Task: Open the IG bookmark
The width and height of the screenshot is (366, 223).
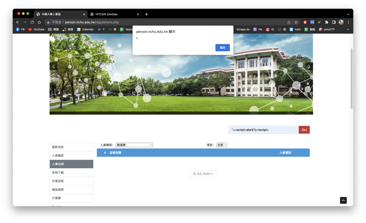Action: [x=270, y=29]
